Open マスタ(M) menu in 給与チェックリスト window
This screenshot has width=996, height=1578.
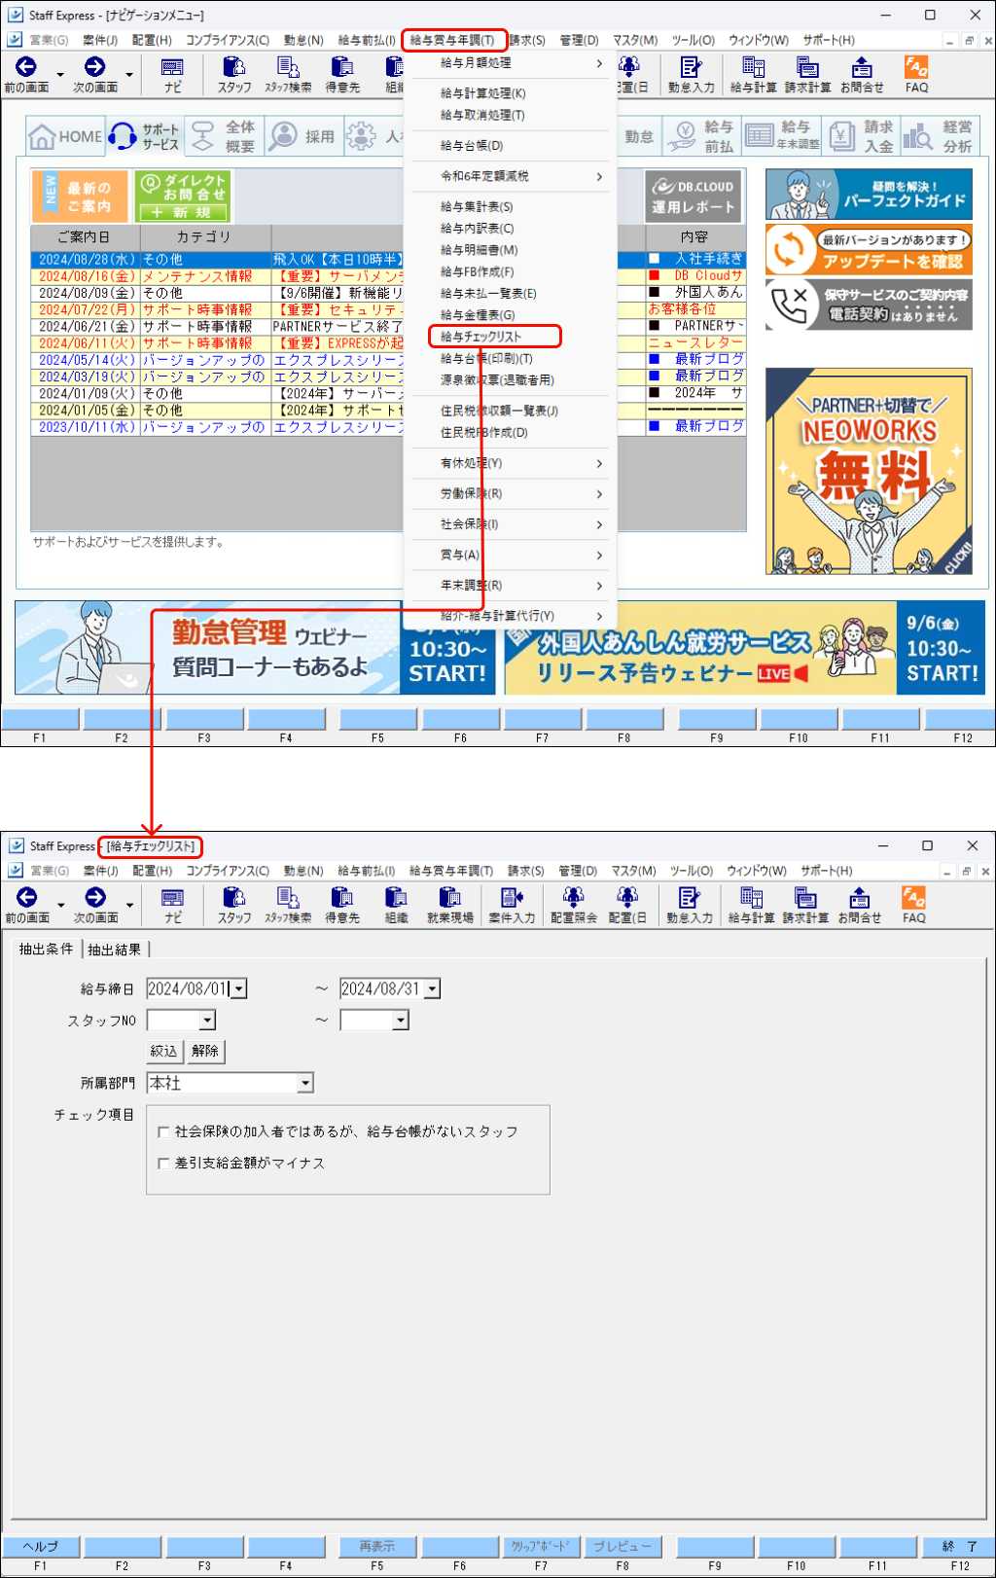point(634,871)
